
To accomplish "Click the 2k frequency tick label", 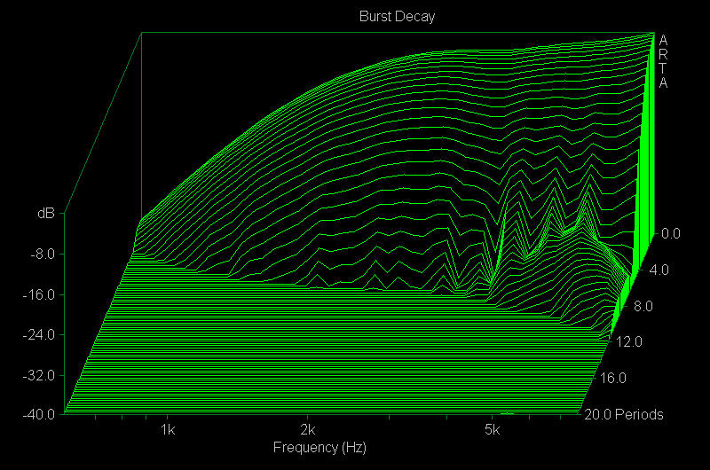I will tap(307, 431).
